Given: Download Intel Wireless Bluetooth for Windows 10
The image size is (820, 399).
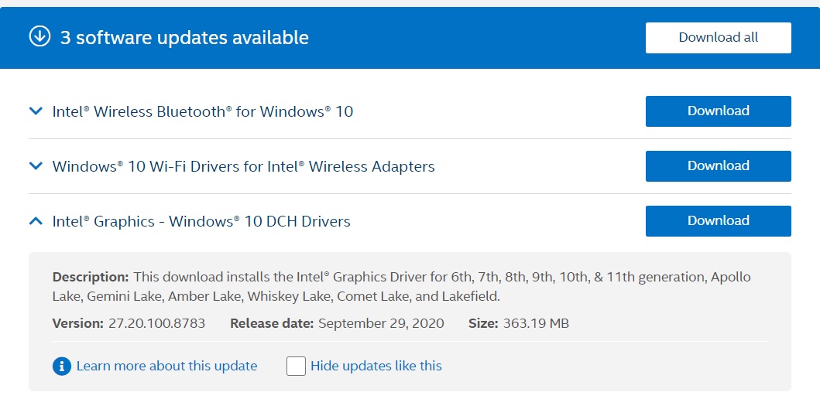Looking at the screenshot, I should pos(718,111).
